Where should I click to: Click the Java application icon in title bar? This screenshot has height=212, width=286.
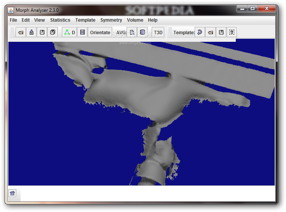pos(11,10)
